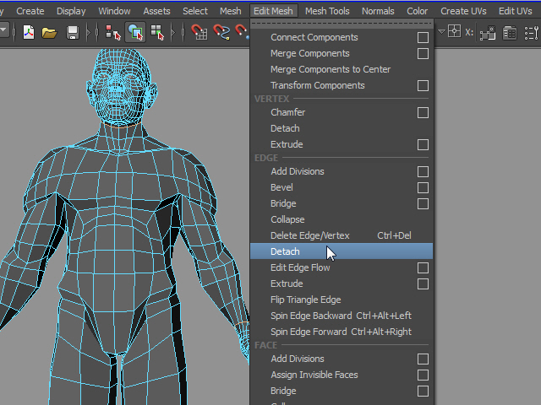Open the Attribute Editor toolbar icon
This screenshot has height=405, width=541.
[511, 32]
